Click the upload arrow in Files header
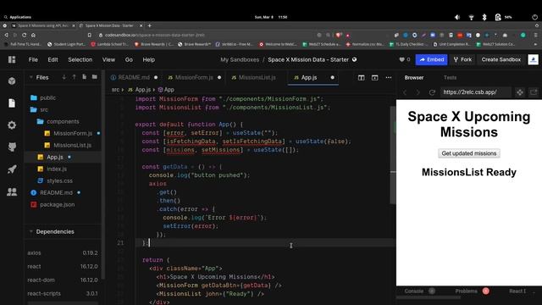Screen dimensions: 542x305 tap(74, 77)
